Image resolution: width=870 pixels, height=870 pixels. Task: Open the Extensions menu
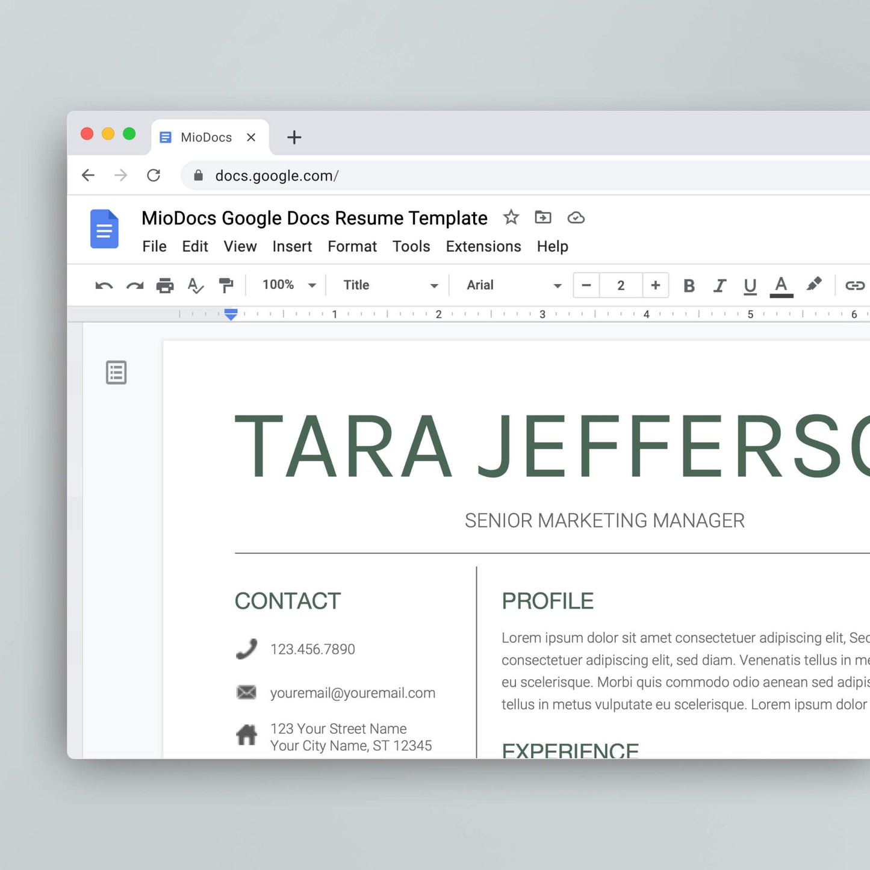483,246
